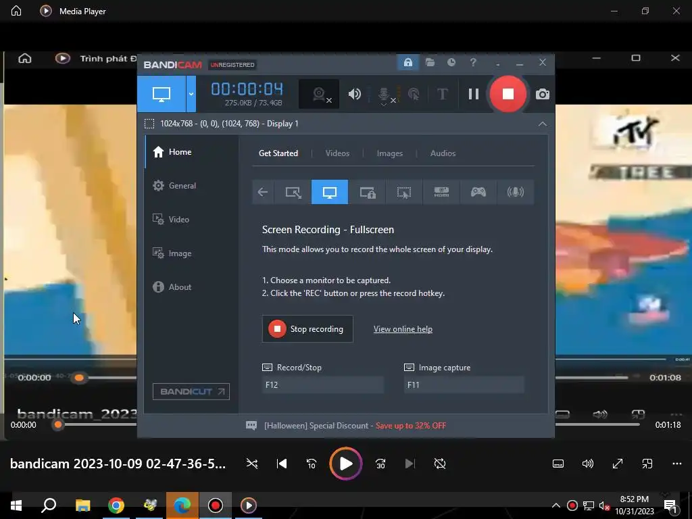The width and height of the screenshot is (692, 519).
Task: Click the UNREGISTERED badge
Action: 232,65
